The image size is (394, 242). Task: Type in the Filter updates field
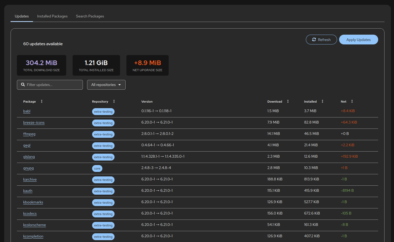pyautogui.click(x=53, y=85)
